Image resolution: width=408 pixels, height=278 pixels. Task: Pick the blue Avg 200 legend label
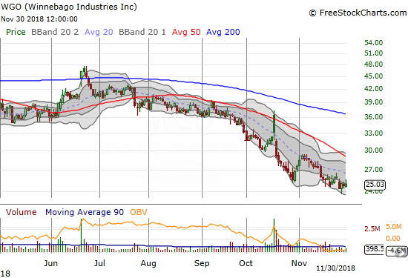tap(223, 32)
